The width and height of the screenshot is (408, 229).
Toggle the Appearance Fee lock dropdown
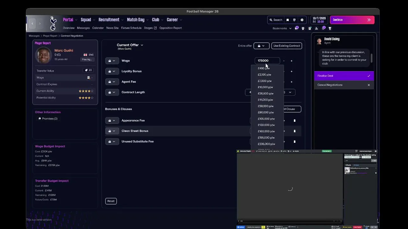click(x=112, y=121)
